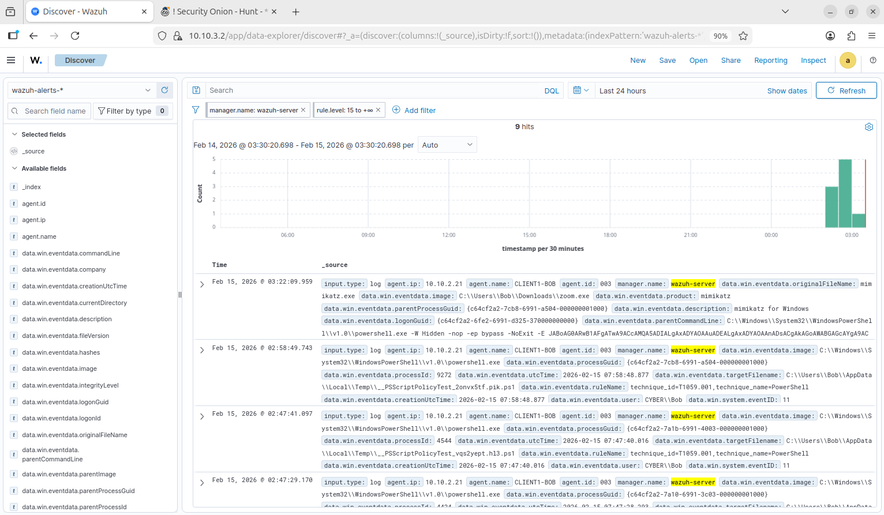Viewport: 884px width, 515px height.
Task: Click the filter funnel options icon
Action: coord(196,110)
